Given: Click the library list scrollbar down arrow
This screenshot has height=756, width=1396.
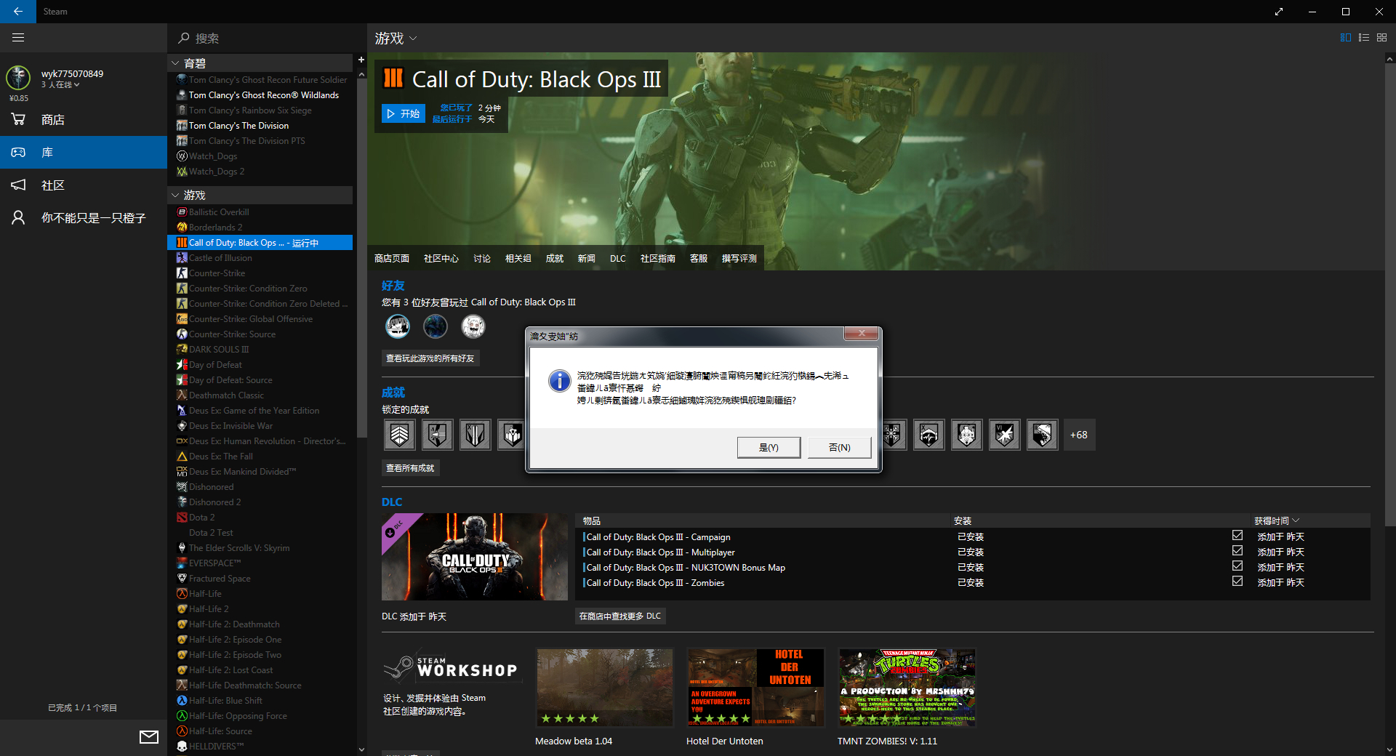Looking at the screenshot, I should tap(361, 749).
